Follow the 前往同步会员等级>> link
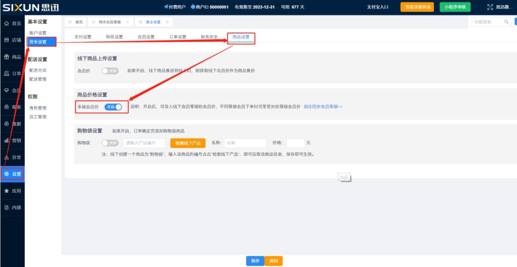The image size is (517, 267). pos(323,107)
